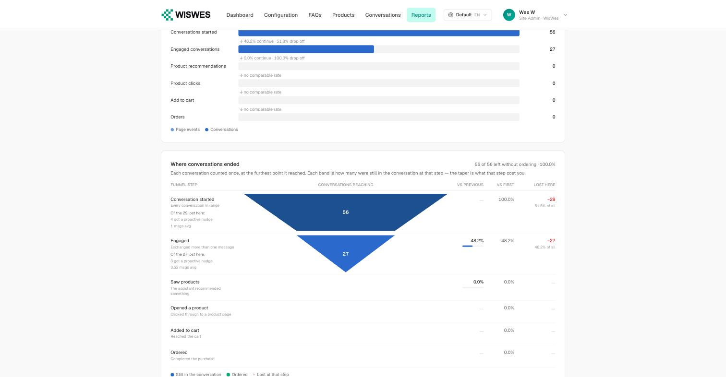Go to the Dashboard tab
The width and height of the screenshot is (726, 377).
240,15
